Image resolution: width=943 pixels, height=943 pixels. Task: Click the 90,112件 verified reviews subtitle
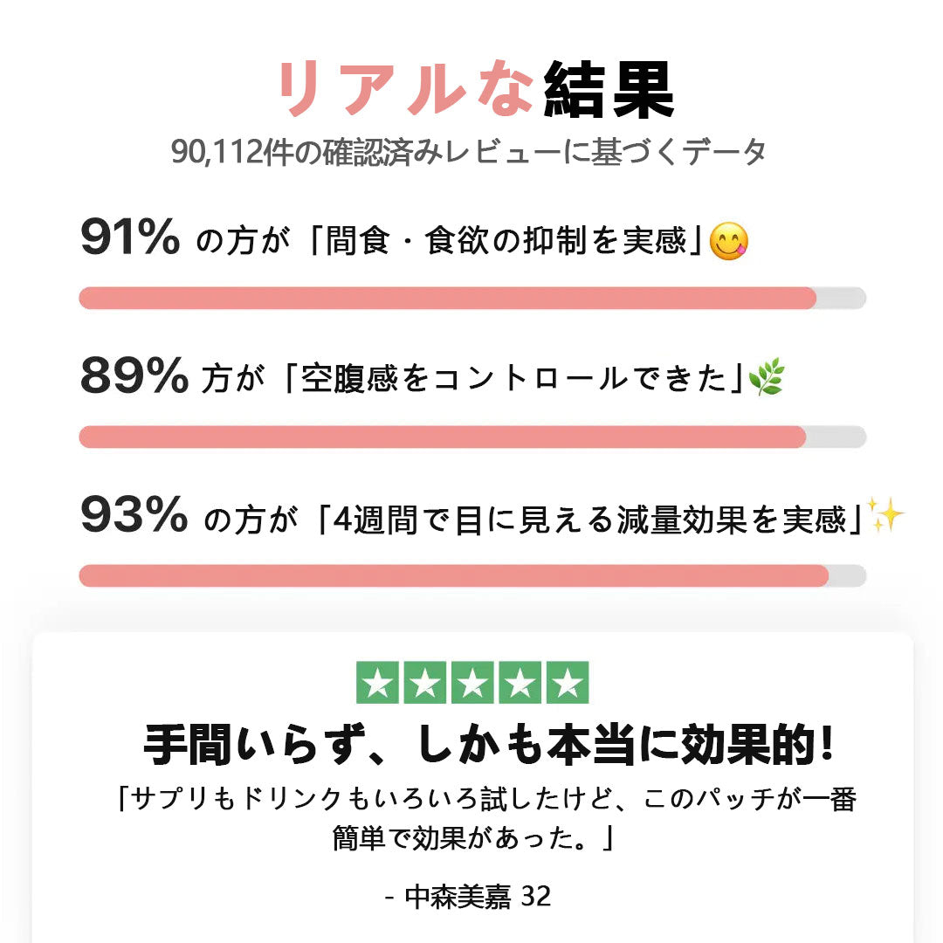click(x=470, y=152)
